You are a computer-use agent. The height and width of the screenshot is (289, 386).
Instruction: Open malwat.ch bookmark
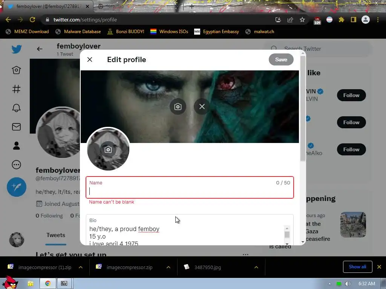click(260, 32)
